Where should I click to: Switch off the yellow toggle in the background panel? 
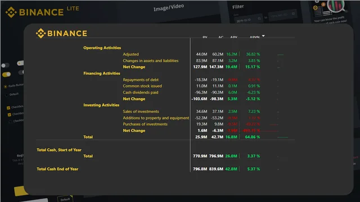6,74
